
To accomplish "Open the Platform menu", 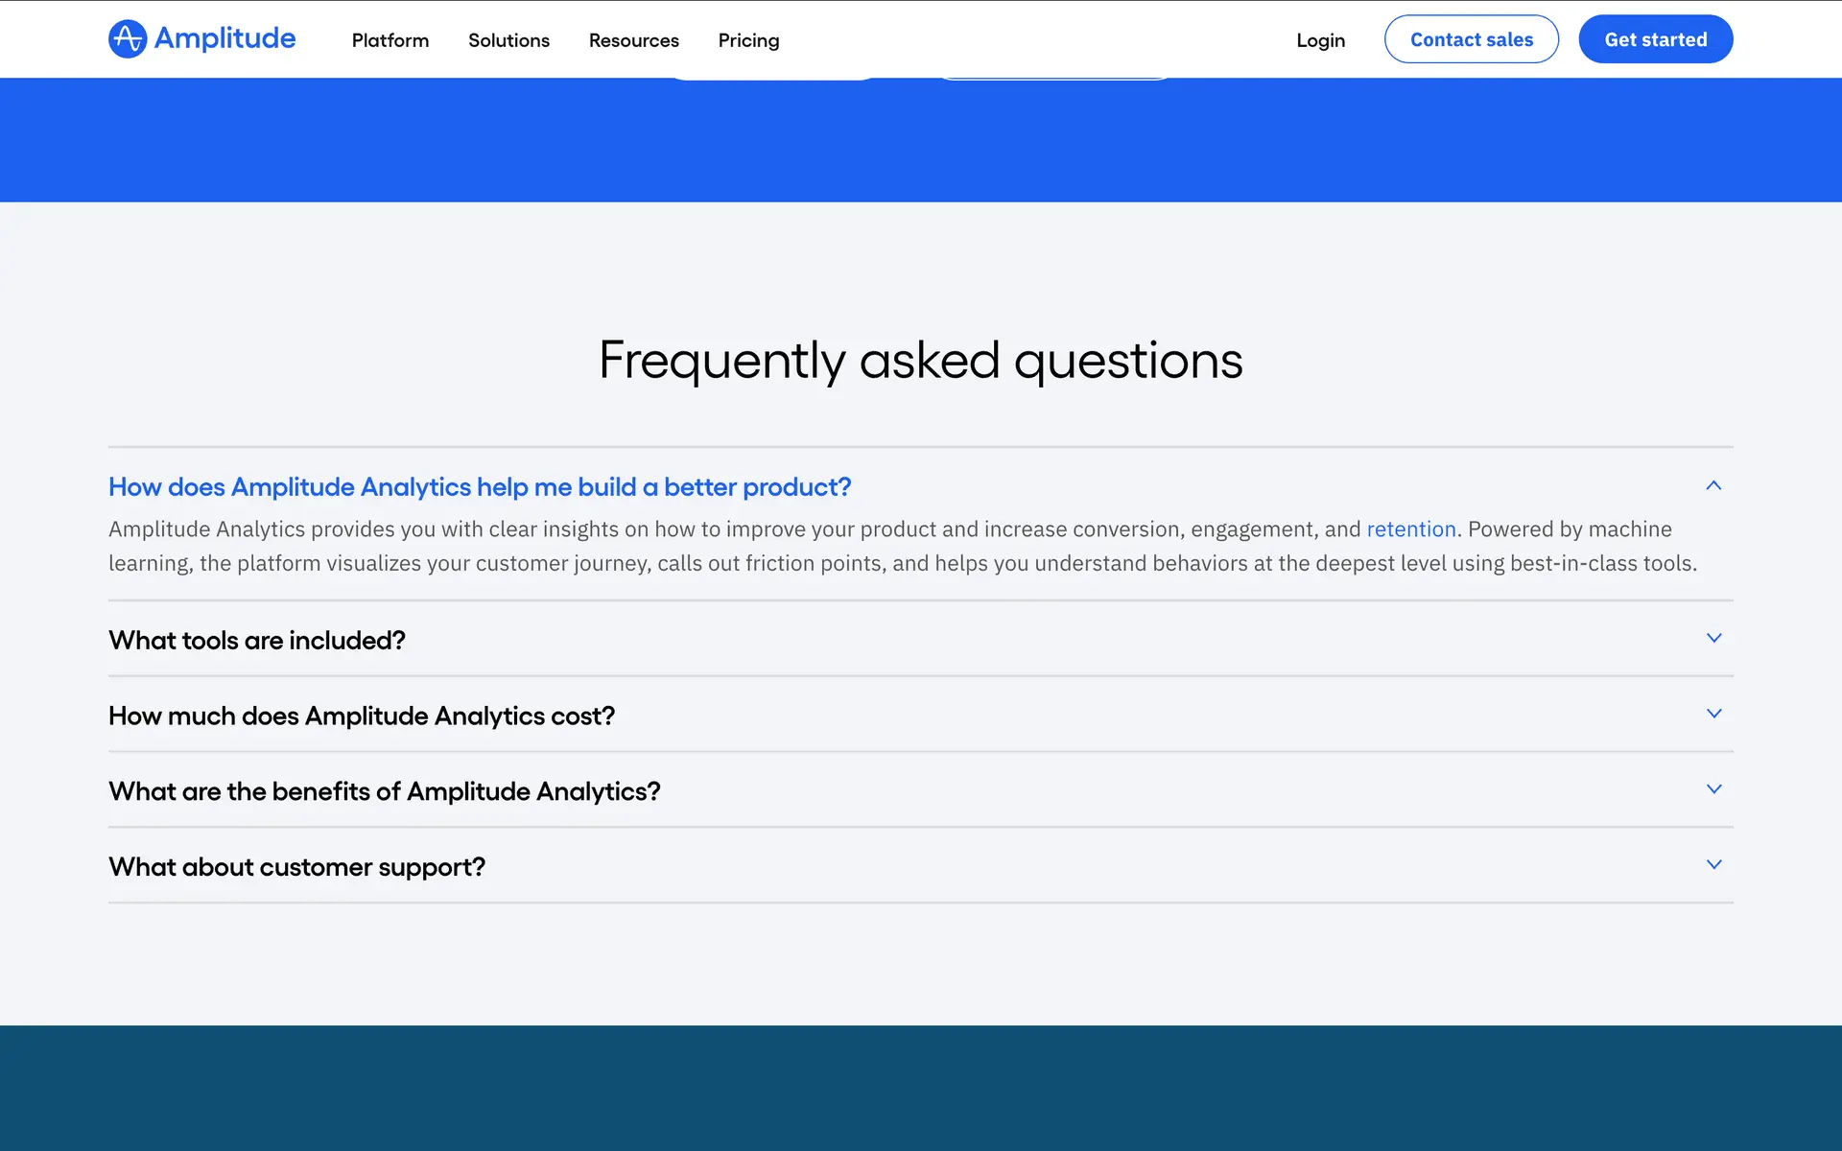I will coord(390,40).
